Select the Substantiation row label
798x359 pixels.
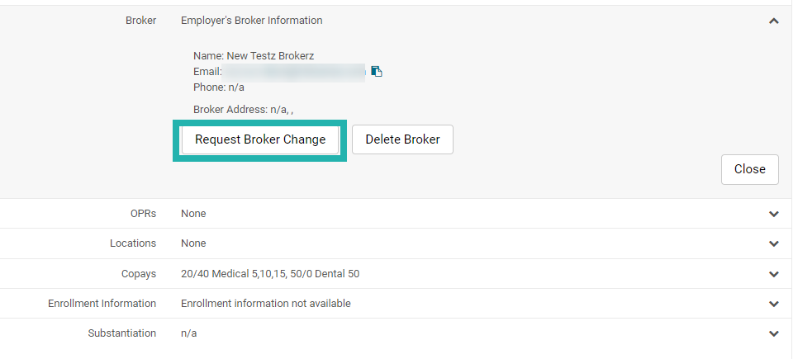point(121,333)
